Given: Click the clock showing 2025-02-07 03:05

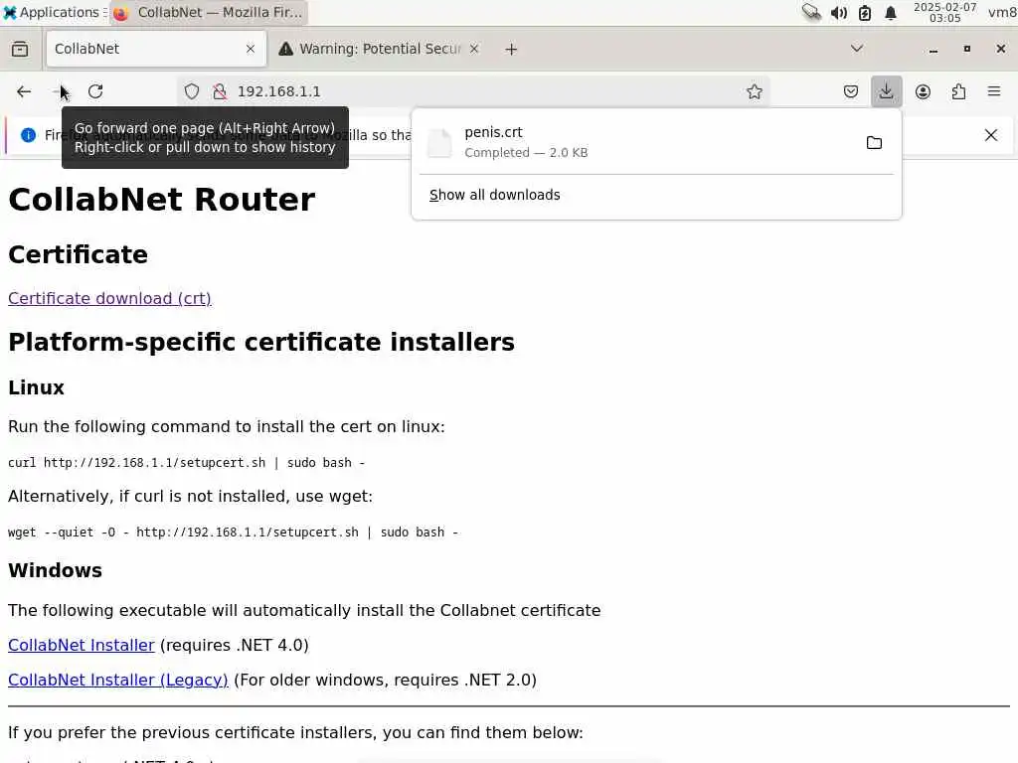Looking at the screenshot, I should pyautogui.click(x=944, y=12).
